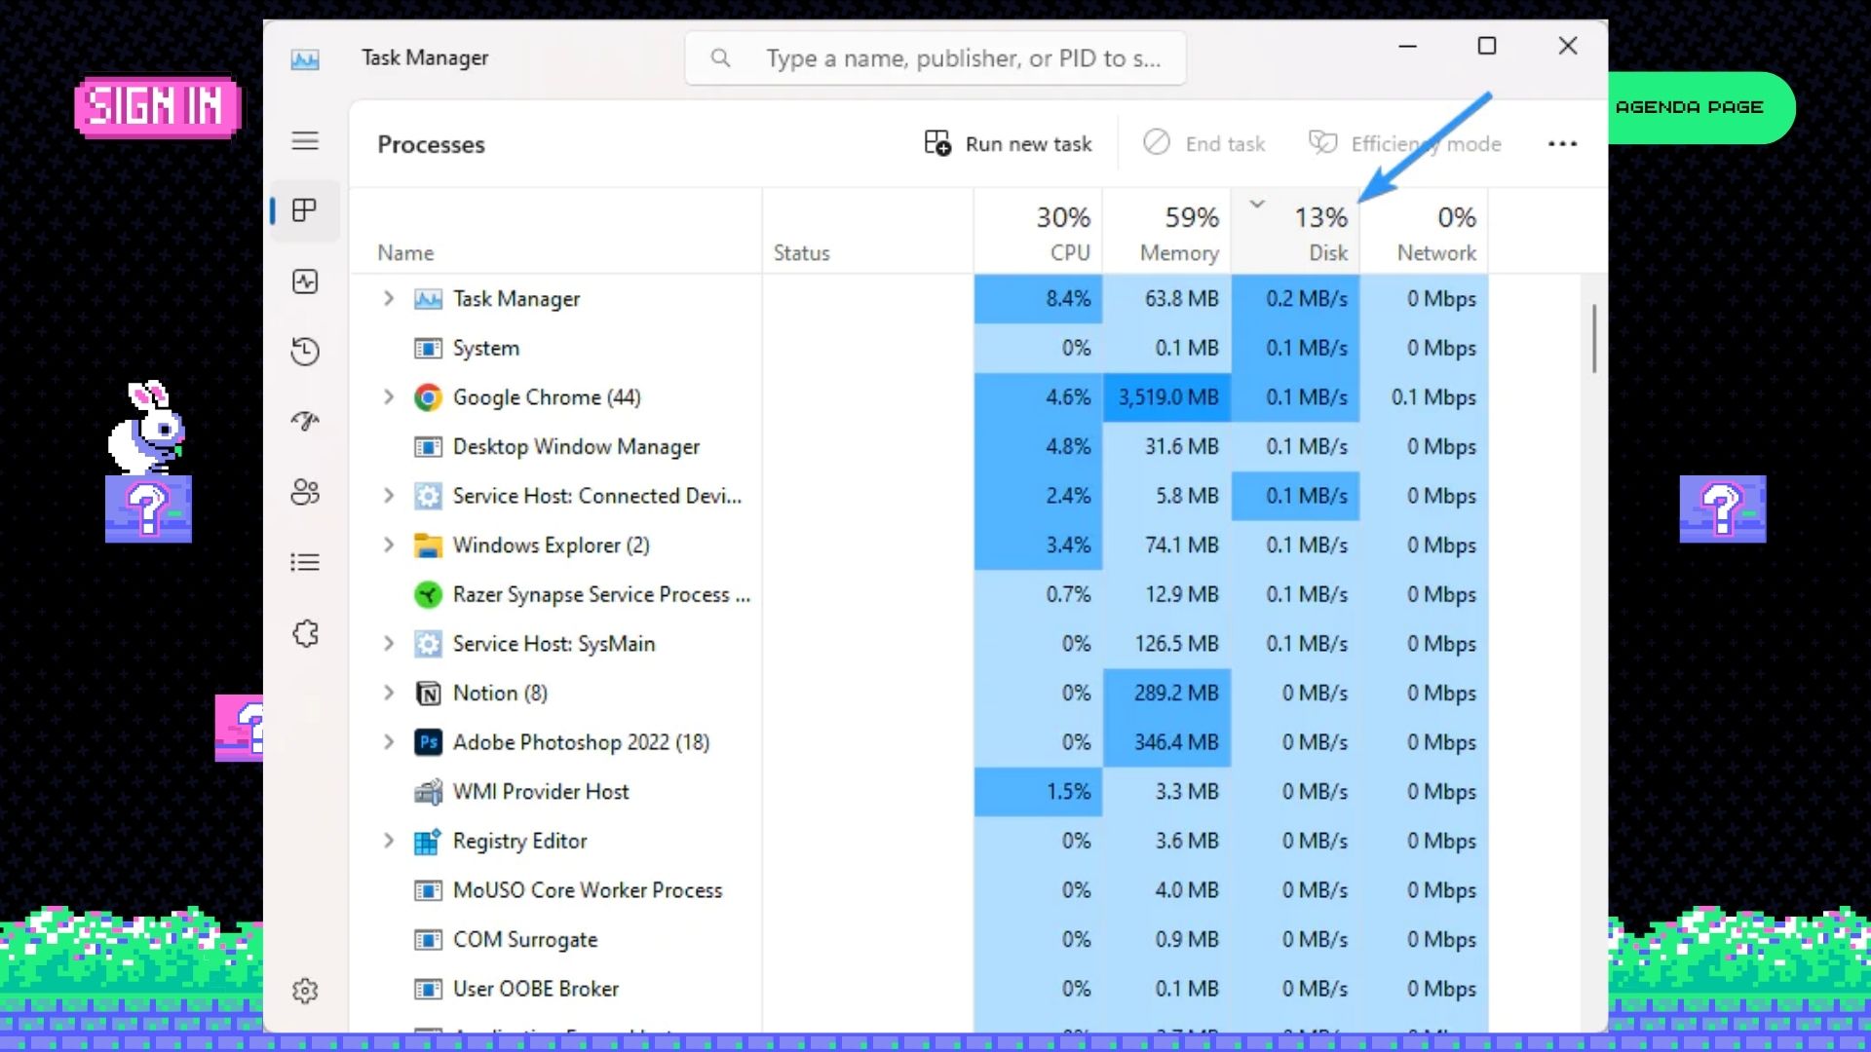Open Task Manager settings gear
Image resolution: width=1871 pixels, height=1052 pixels.
click(305, 991)
